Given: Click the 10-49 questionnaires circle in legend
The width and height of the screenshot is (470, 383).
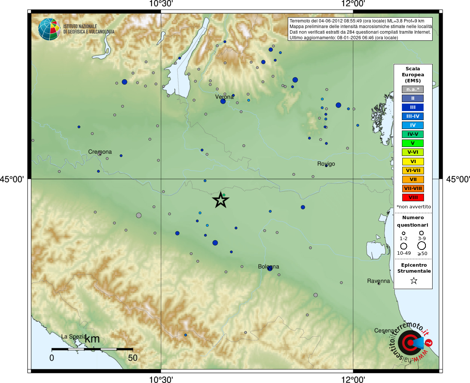Looking at the screenshot, I should (x=404, y=246).
